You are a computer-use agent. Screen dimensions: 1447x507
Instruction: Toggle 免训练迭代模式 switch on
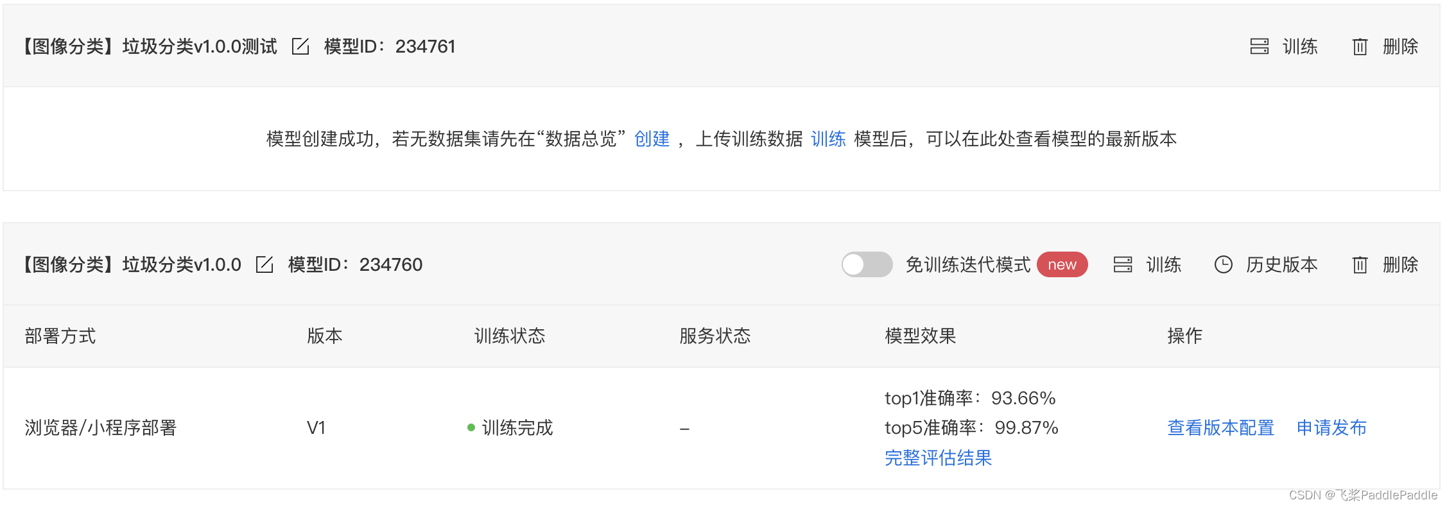867,264
